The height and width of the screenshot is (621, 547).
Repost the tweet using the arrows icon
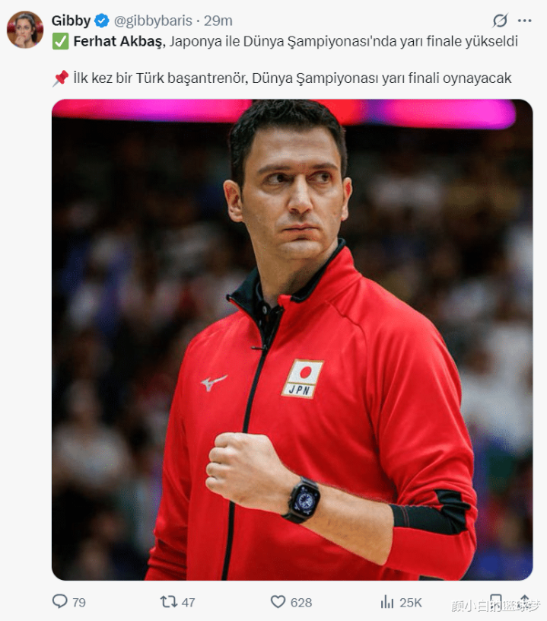168,601
